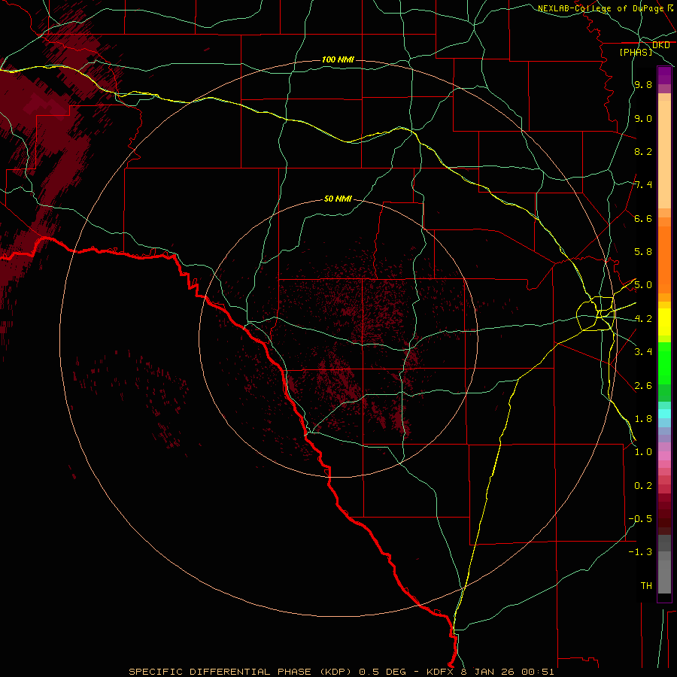Click the SPECIFIC DIFFERENTIAL PHASE (KDP) caption
This screenshot has width=677, height=677.
[240, 672]
